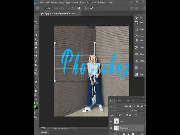The width and height of the screenshot is (180, 135).
Task: Select the Path Selection arrow tool
Action: pos(36,87)
